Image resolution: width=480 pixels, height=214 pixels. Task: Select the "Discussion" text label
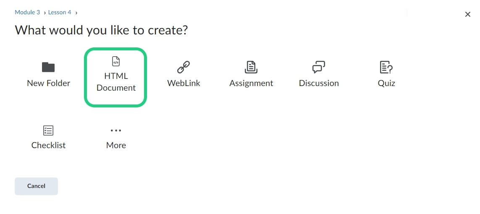click(319, 83)
